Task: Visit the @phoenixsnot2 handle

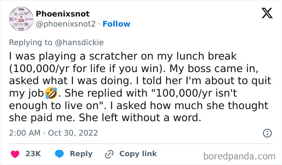Action: (66, 24)
